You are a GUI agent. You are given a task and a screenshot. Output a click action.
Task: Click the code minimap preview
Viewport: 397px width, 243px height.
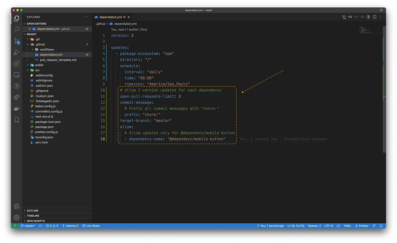371,30
